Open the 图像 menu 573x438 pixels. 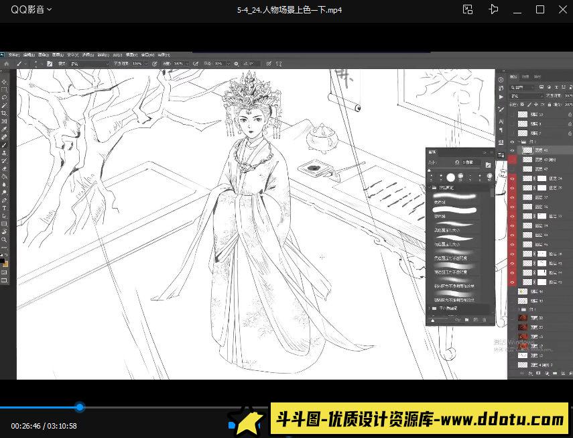[44, 55]
